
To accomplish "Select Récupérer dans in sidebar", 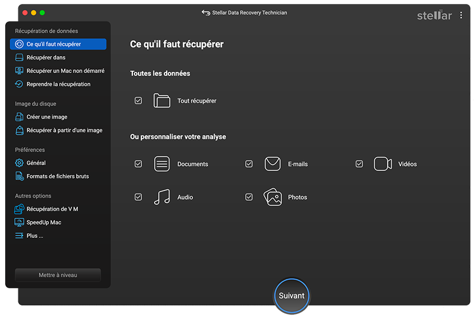I will point(46,58).
